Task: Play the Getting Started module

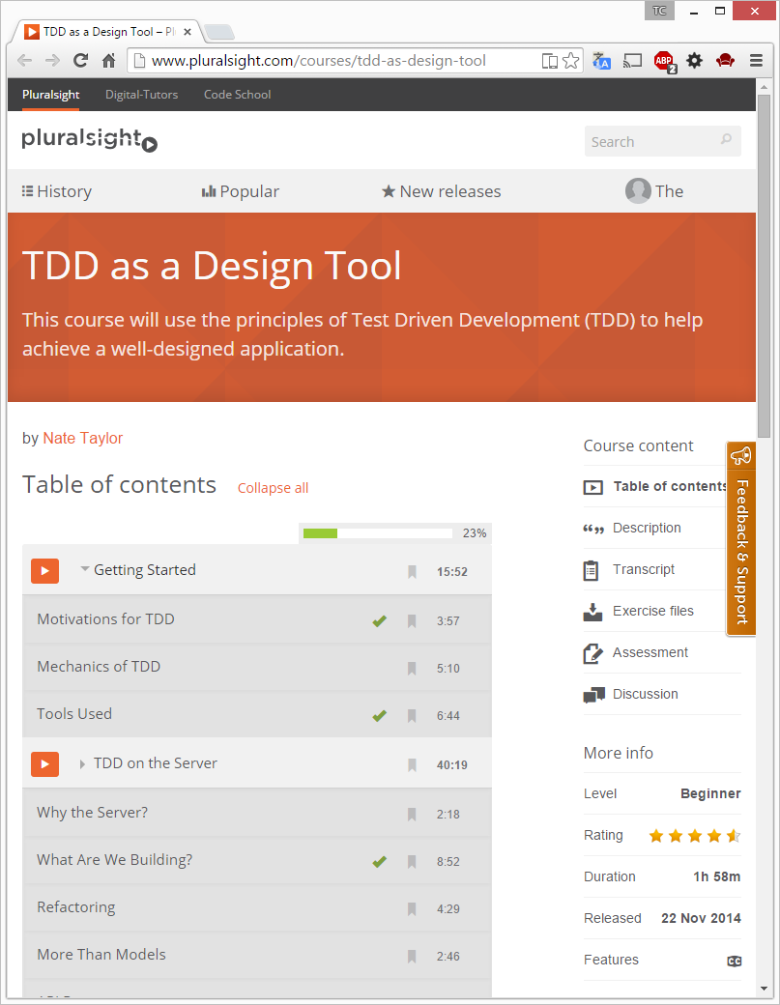Action: (44, 570)
